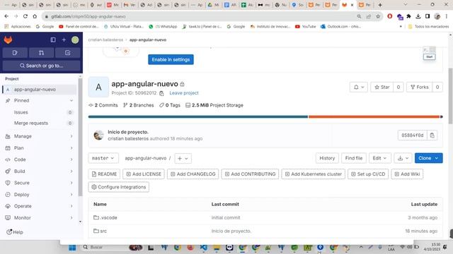Open 2.5 MiB Project Storage link
Image resolution: width=453 pixels, height=254 pixels.
click(x=214, y=105)
